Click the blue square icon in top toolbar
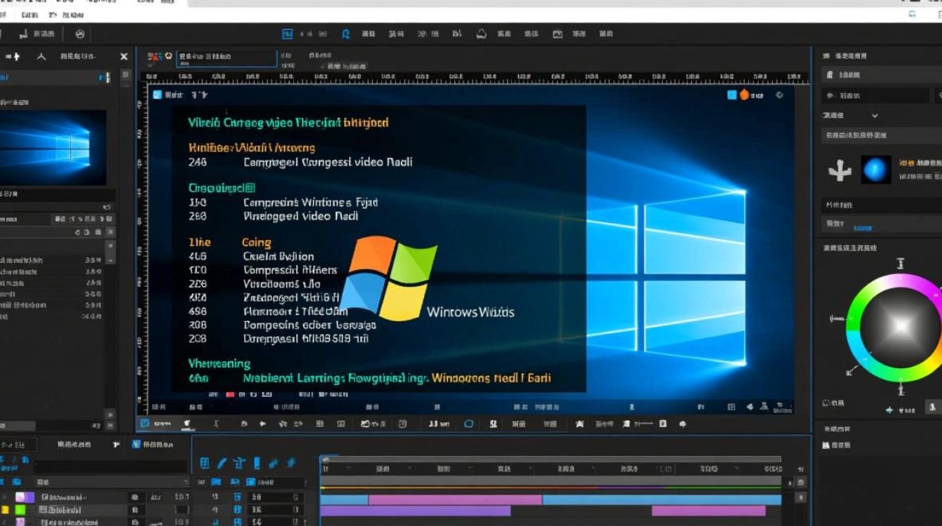Image resolution: width=942 pixels, height=526 pixels. pyautogui.click(x=287, y=34)
